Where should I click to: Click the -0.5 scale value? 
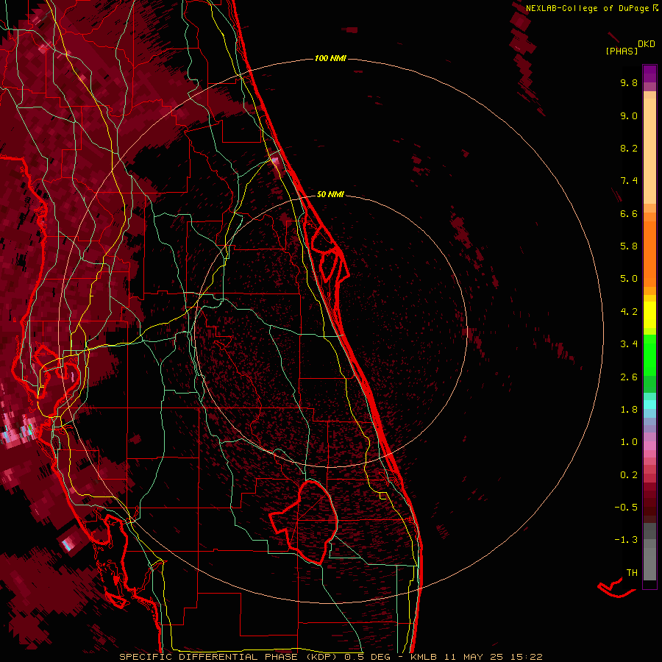tap(626, 508)
